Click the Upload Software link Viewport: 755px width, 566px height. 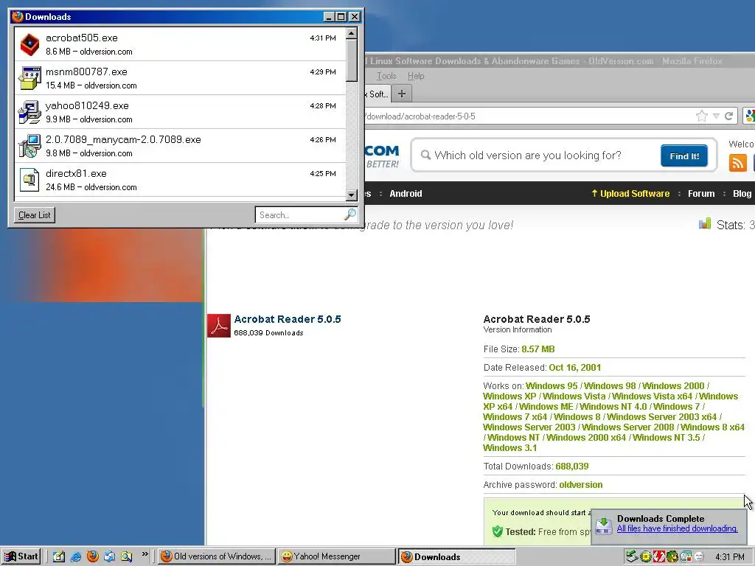[630, 194]
